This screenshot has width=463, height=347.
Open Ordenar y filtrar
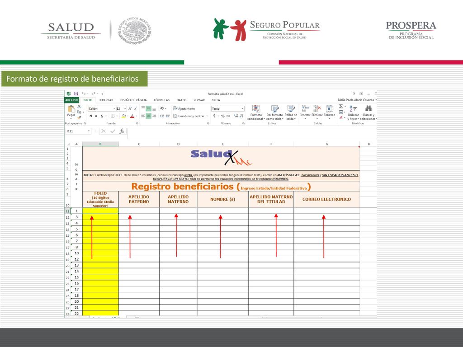[353, 113]
